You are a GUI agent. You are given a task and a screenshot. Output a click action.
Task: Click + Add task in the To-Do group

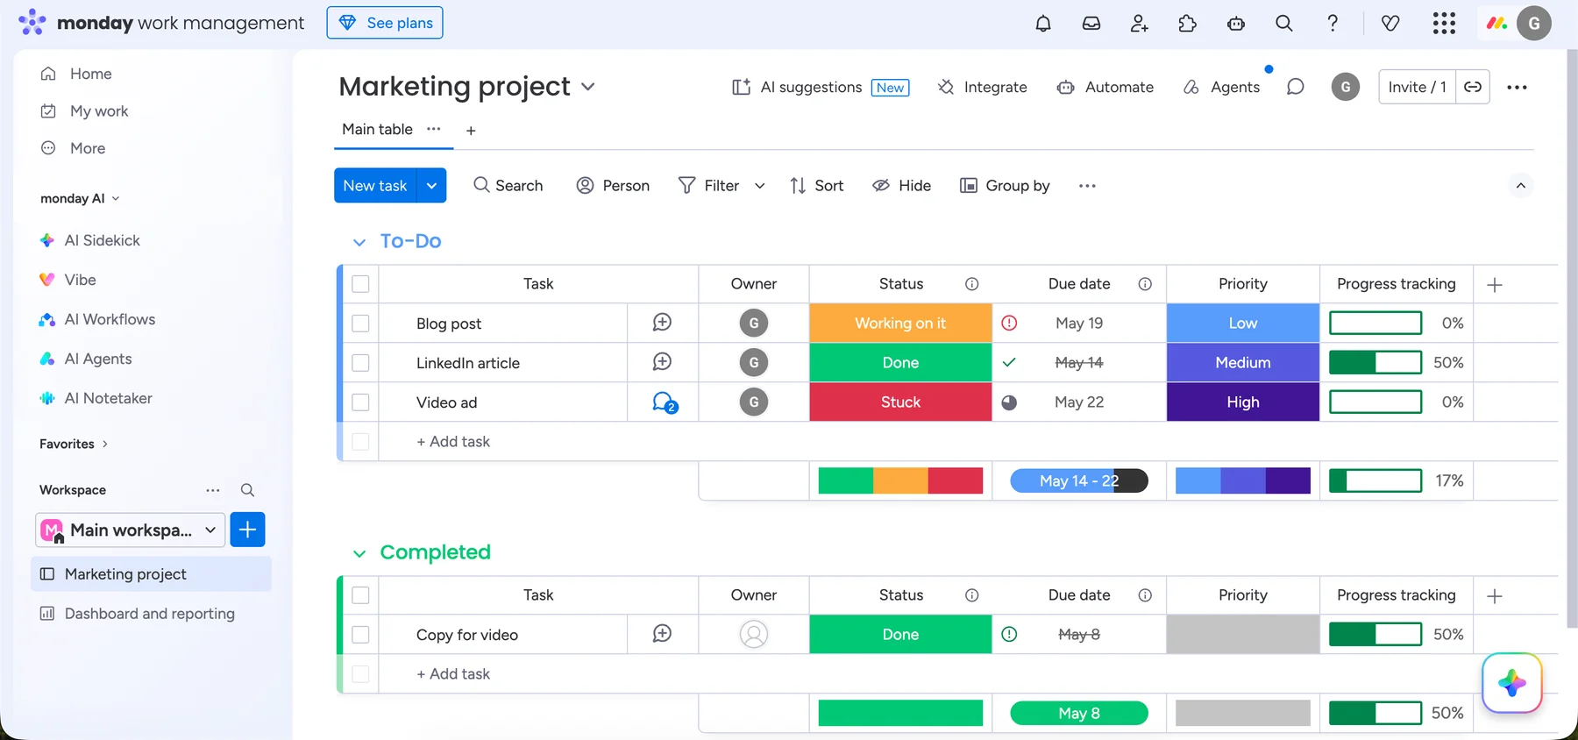click(453, 442)
